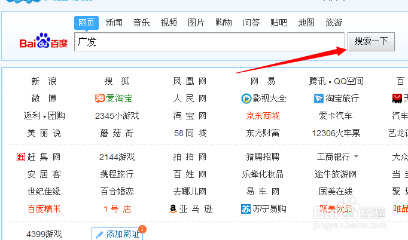
Task: Open the 搜狐 link
Action: [x=117, y=81]
